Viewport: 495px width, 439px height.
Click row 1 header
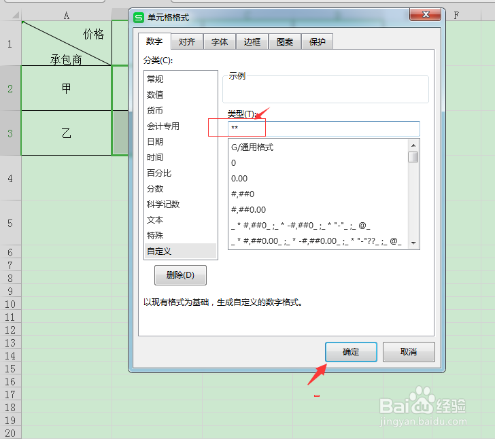10,43
